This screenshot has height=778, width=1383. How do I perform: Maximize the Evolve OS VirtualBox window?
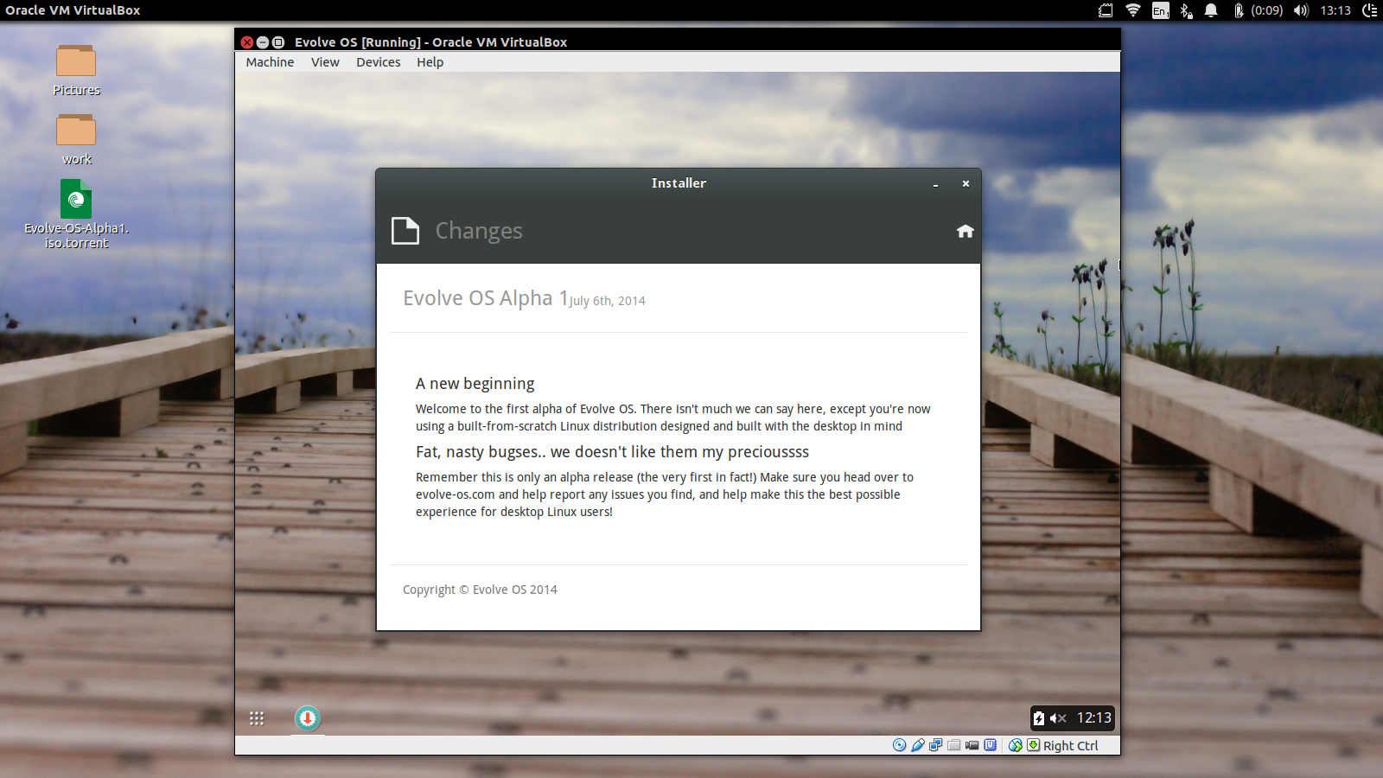(x=278, y=41)
